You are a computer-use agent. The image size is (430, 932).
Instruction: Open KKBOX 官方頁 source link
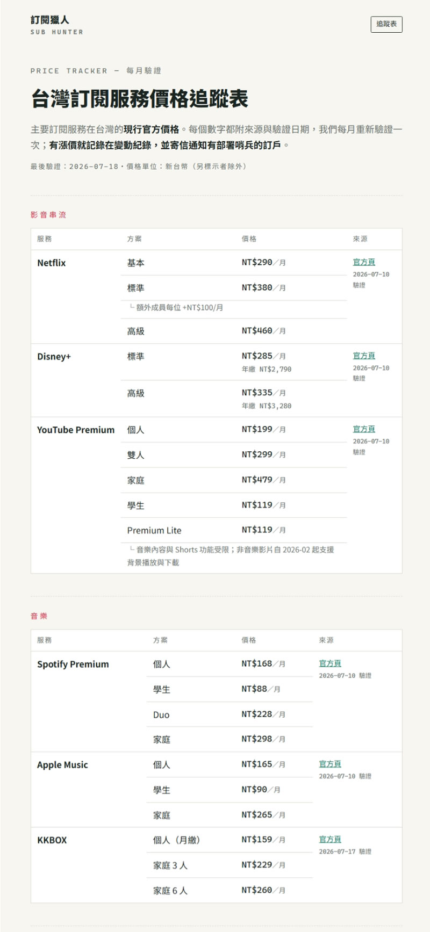click(x=330, y=839)
